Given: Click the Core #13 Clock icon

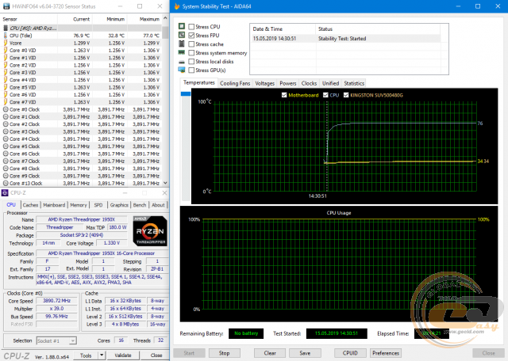Looking at the screenshot, I should [6, 183].
